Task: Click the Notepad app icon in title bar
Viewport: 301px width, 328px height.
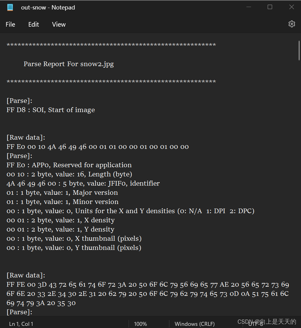Action: click(10, 7)
